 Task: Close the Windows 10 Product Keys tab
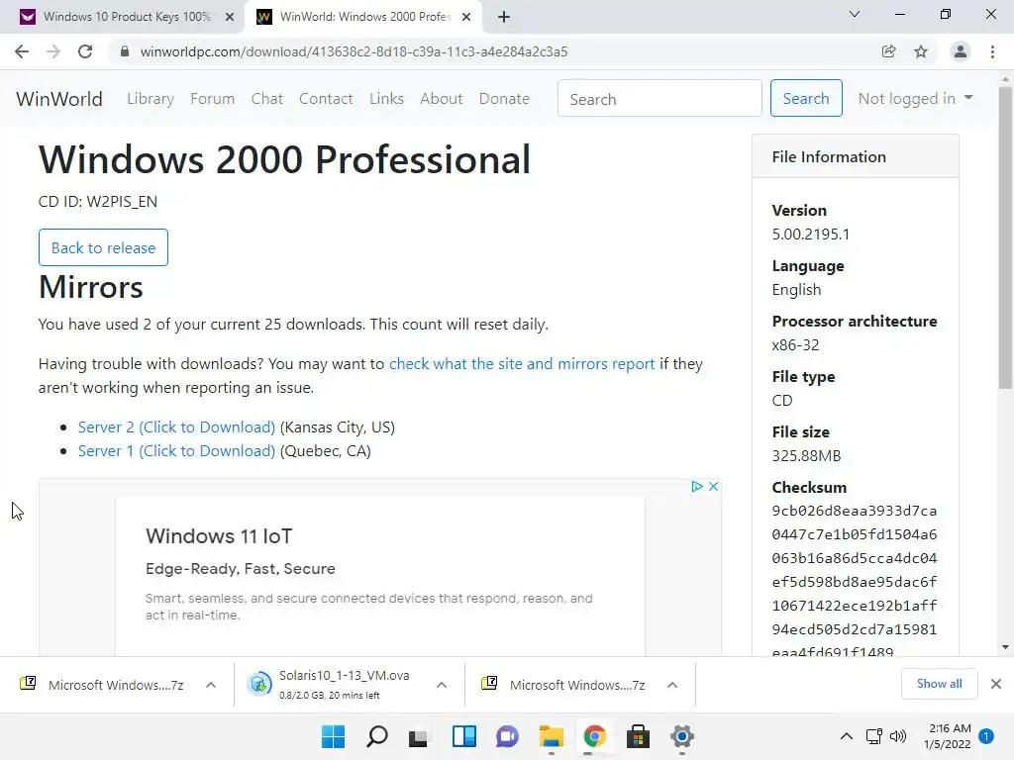click(x=230, y=17)
